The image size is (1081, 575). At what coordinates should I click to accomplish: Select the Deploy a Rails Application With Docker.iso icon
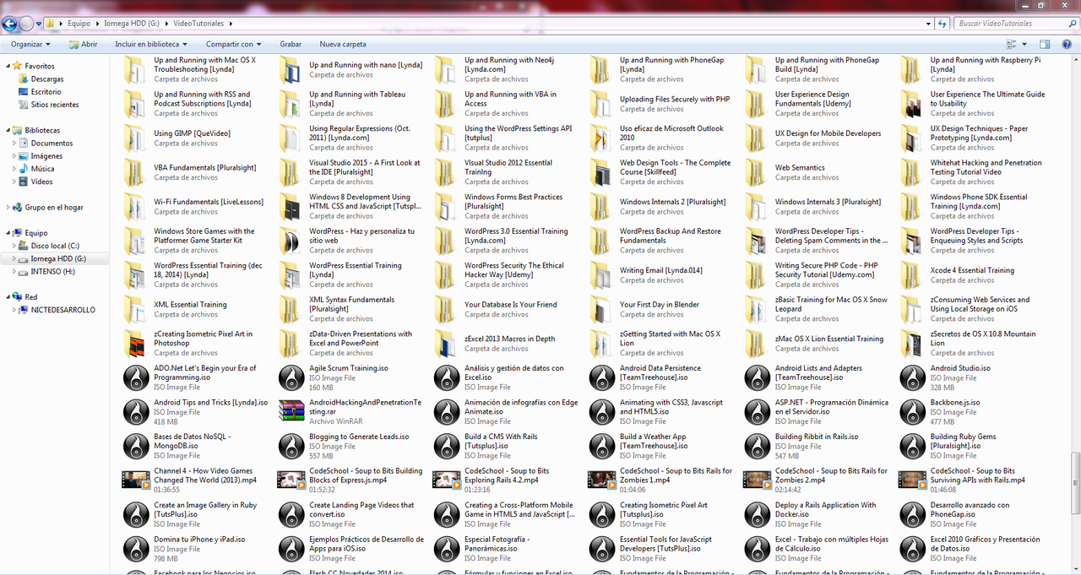click(756, 514)
